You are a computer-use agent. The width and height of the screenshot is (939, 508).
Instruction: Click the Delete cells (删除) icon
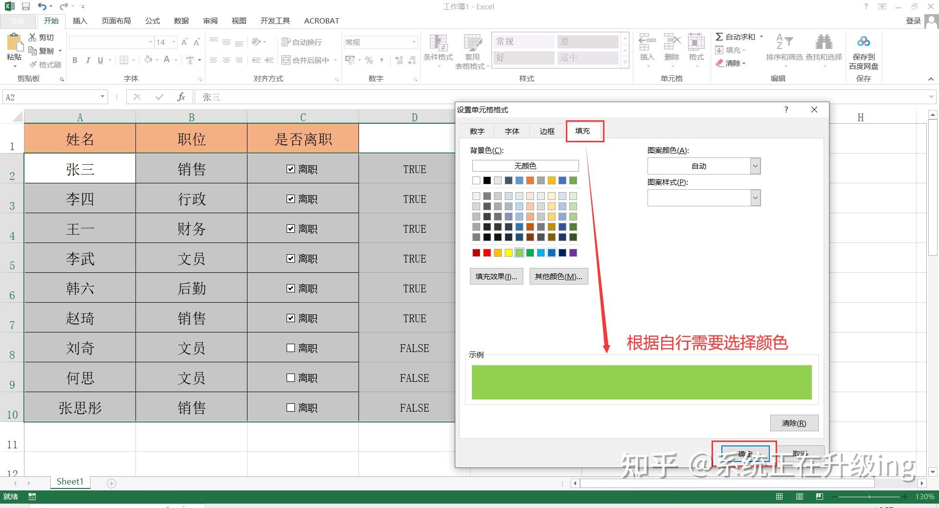[672, 42]
